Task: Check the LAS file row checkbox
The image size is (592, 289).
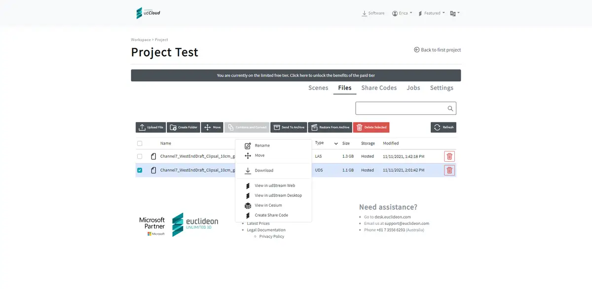Action: point(140,156)
